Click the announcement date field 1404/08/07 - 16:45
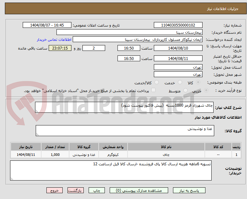Image resolution: width=247 pixels, height=199 pixels. 47,25
